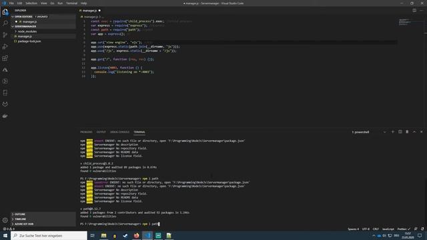This screenshot has width=427, height=240.
Task: Open the Extensions view
Action: [x=5, y=58]
